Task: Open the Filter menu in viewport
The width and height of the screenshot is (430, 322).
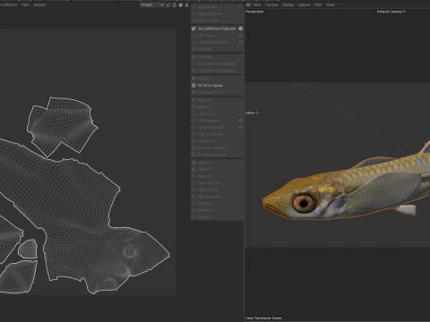Action: [x=318, y=4]
